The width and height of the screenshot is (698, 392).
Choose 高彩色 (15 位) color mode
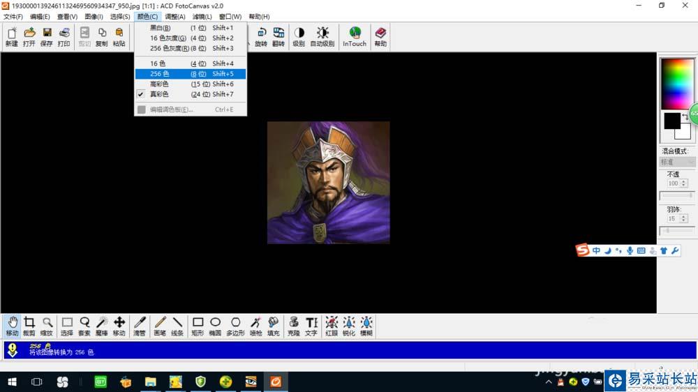191,84
